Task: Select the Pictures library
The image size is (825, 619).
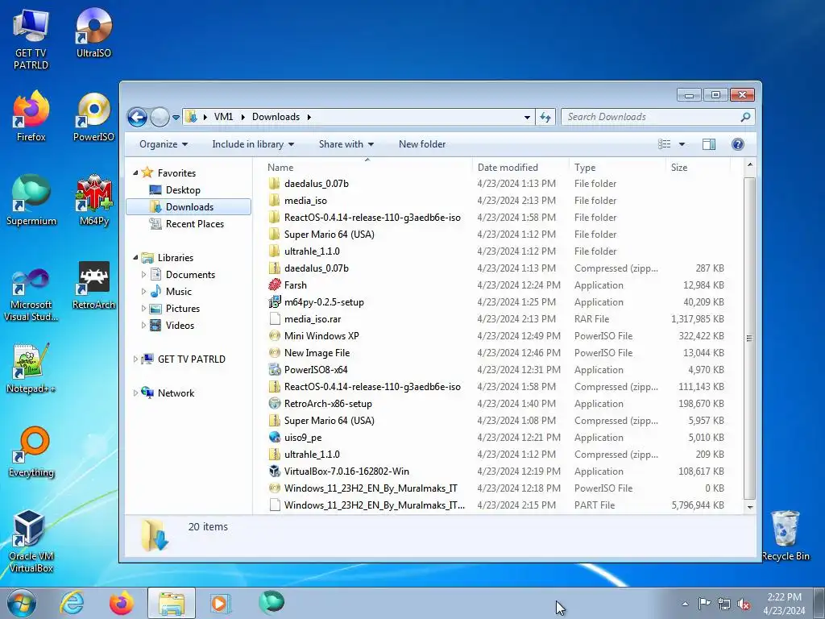Action: pos(183,309)
